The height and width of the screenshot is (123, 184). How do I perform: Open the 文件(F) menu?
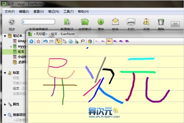[10, 11]
